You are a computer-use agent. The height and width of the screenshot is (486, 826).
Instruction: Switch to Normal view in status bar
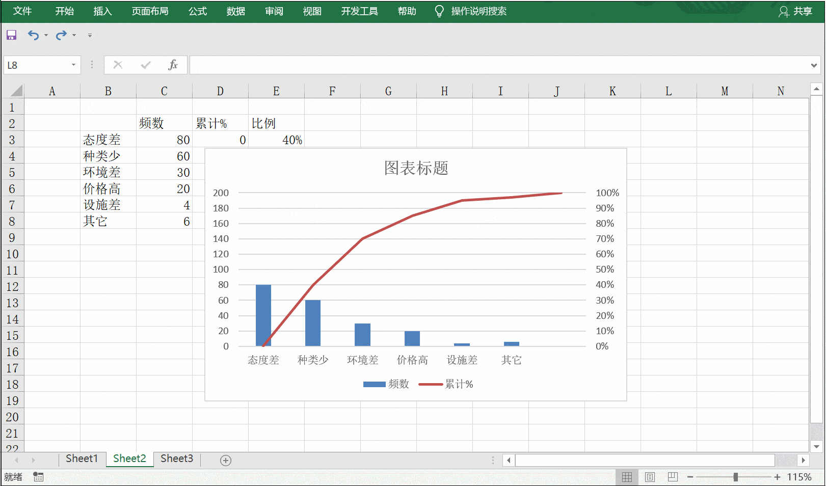point(627,477)
